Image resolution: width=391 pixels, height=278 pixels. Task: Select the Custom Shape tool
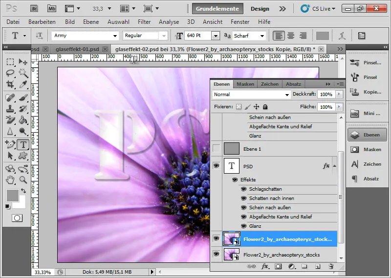[23, 156]
